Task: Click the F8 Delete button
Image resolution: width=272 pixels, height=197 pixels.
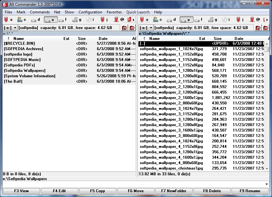Action: point(212,191)
